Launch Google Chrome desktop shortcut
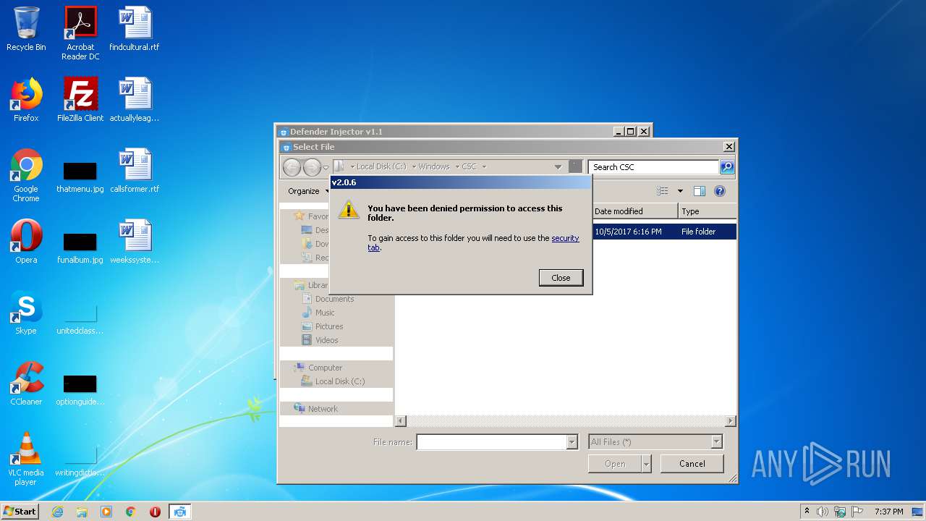Image resolution: width=926 pixels, height=521 pixels. tap(26, 175)
